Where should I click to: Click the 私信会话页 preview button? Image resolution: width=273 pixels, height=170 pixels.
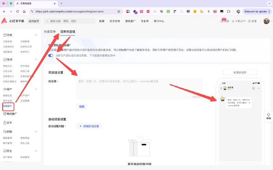point(240,73)
